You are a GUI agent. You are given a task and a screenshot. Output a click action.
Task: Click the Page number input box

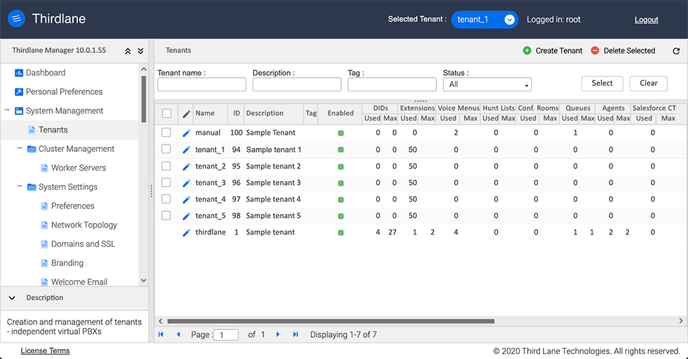(226, 335)
